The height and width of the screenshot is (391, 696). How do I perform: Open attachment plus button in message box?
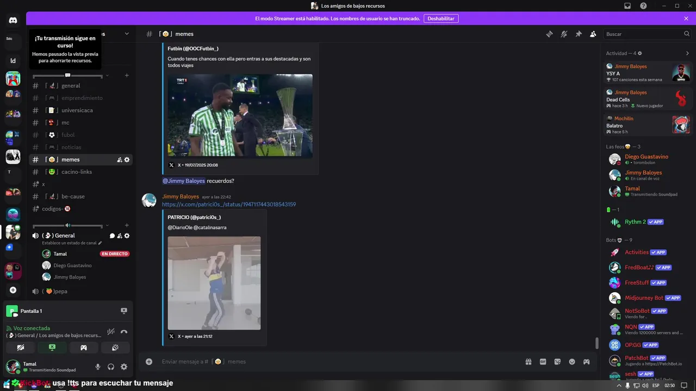click(149, 362)
